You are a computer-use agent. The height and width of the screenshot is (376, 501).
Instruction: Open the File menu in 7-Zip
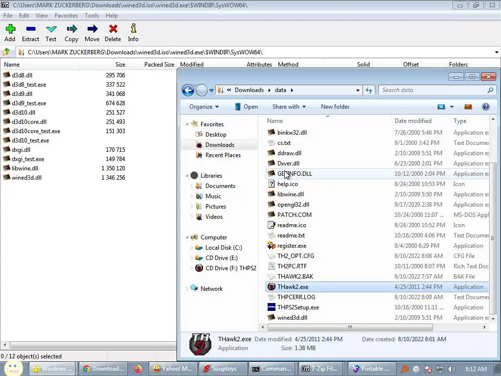(8, 16)
